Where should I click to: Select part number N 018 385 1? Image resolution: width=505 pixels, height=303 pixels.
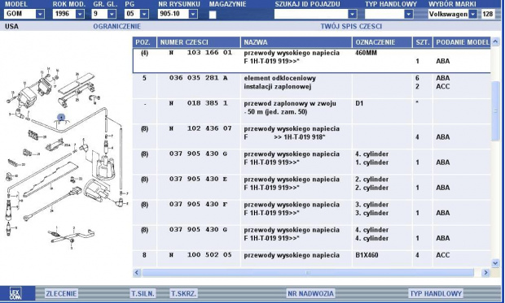pos(199,103)
